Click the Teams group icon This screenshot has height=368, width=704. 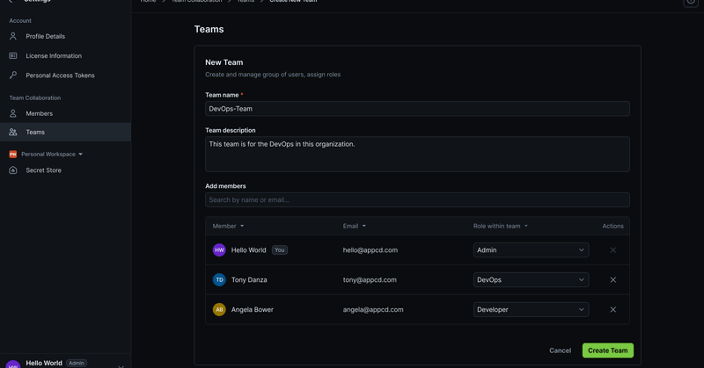coord(13,133)
